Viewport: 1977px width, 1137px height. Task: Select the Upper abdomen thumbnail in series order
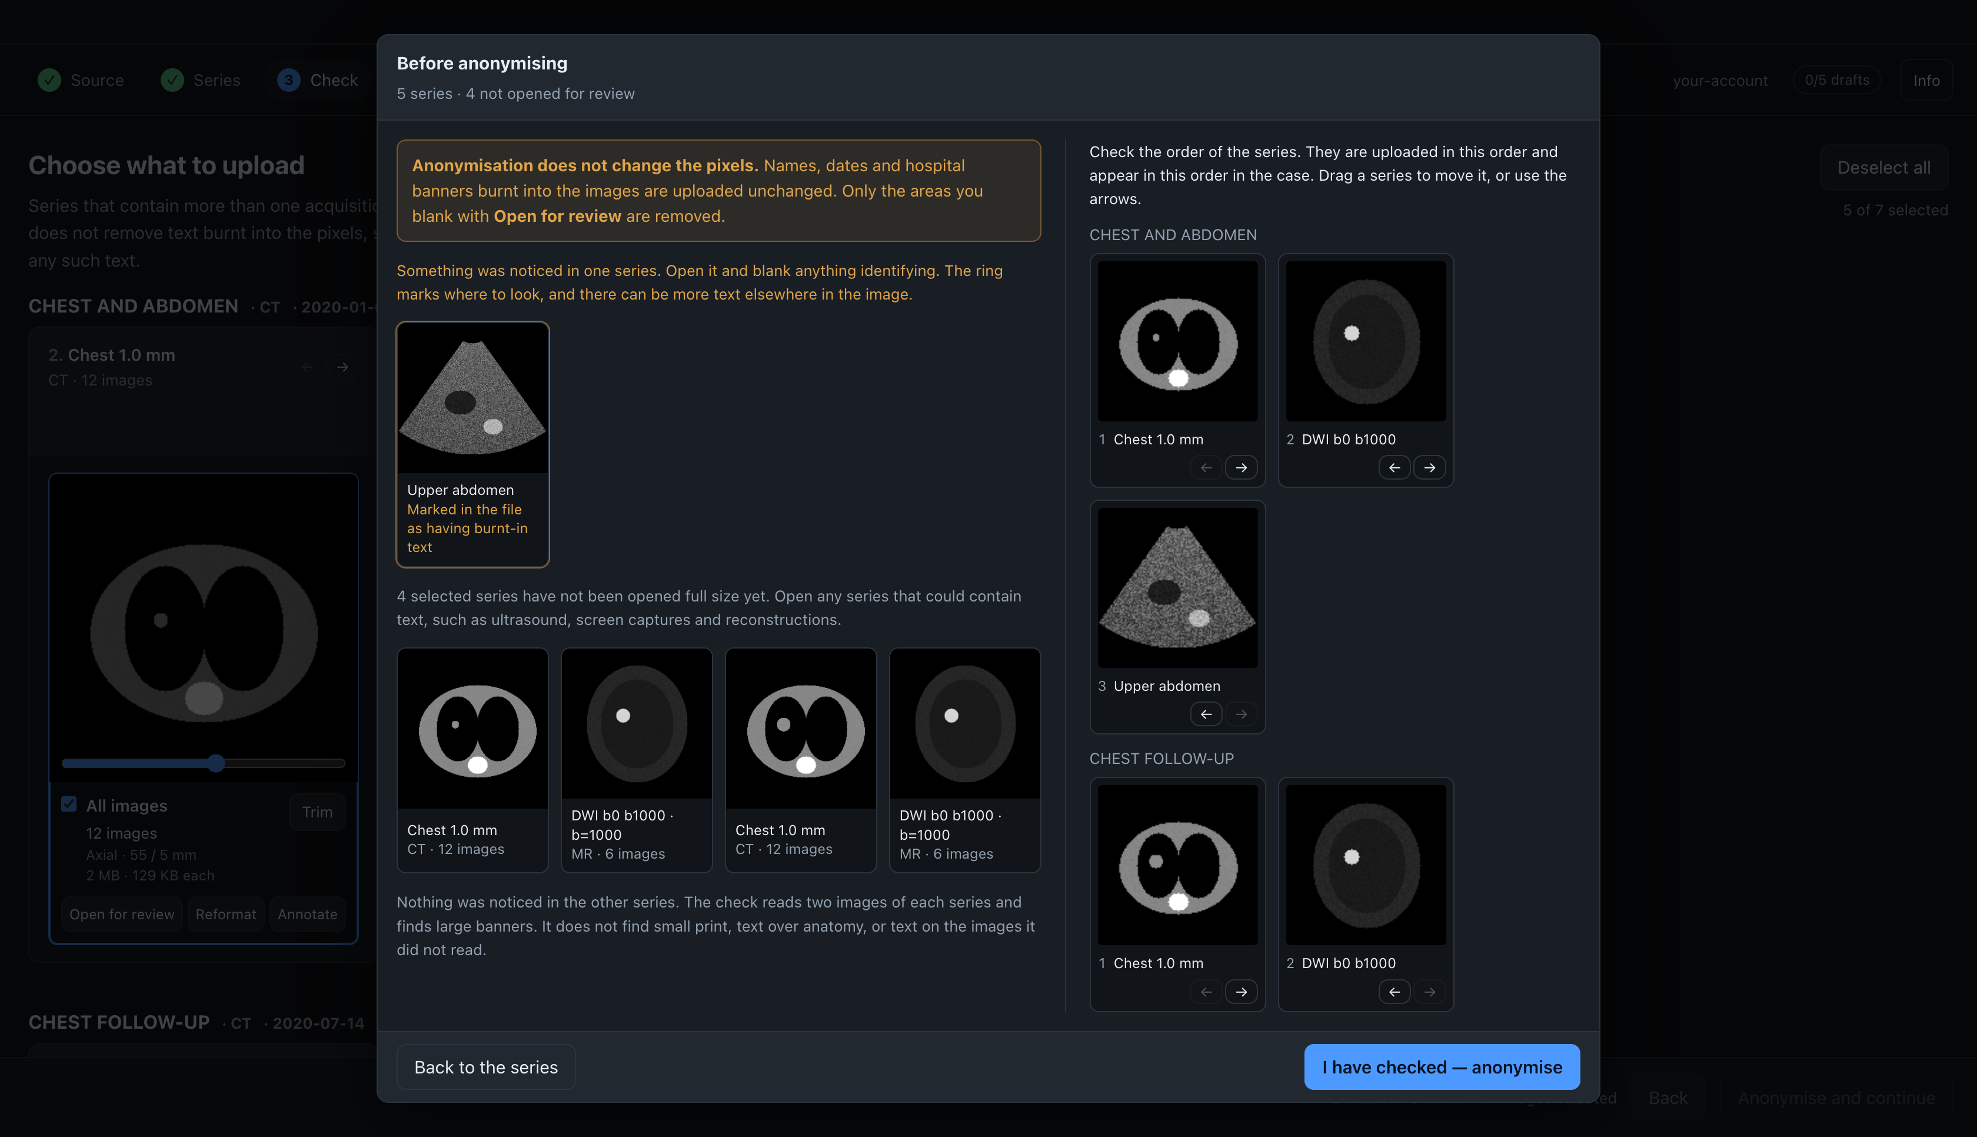click(x=1177, y=587)
